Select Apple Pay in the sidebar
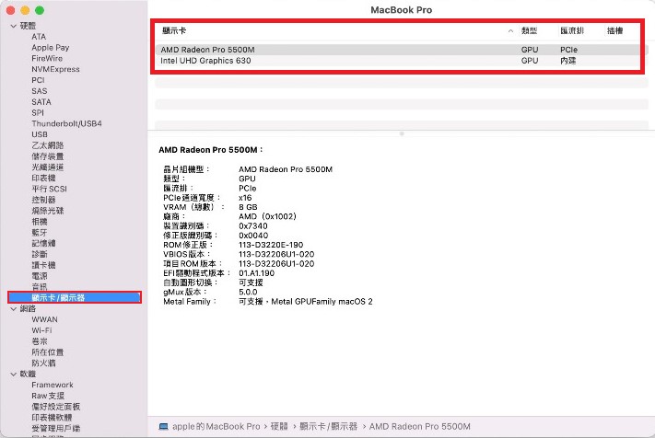 pos(51,48)
